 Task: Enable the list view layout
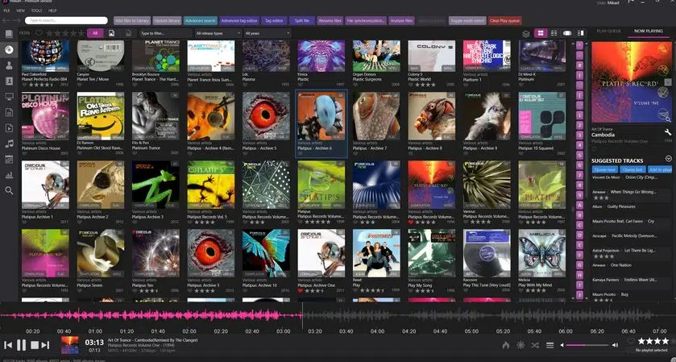[x=554, y=33]
